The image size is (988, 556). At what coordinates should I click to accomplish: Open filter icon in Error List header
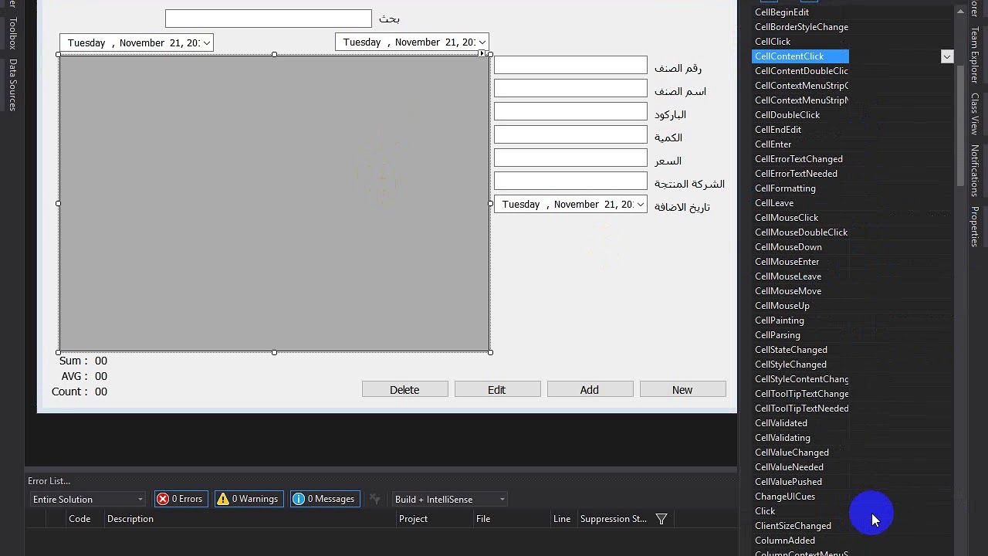(x=661, y=519)
